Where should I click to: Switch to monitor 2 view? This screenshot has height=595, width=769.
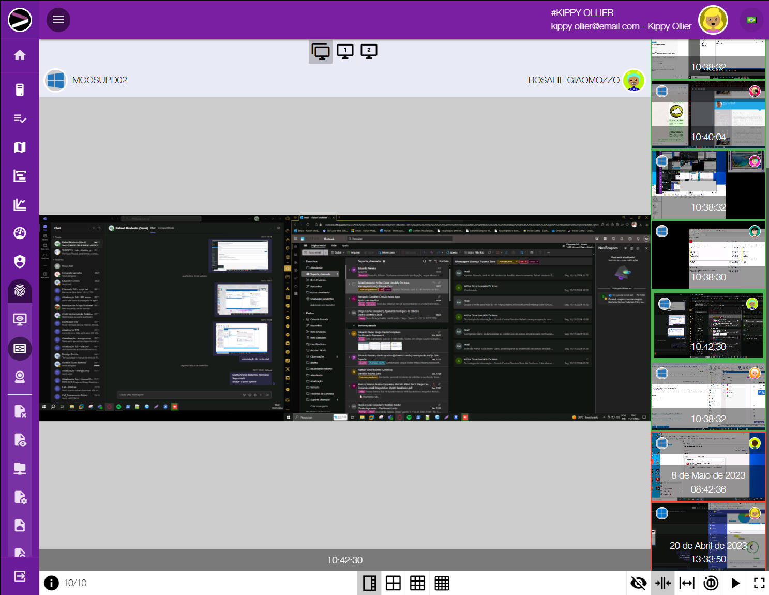click(x=369, y=51)
